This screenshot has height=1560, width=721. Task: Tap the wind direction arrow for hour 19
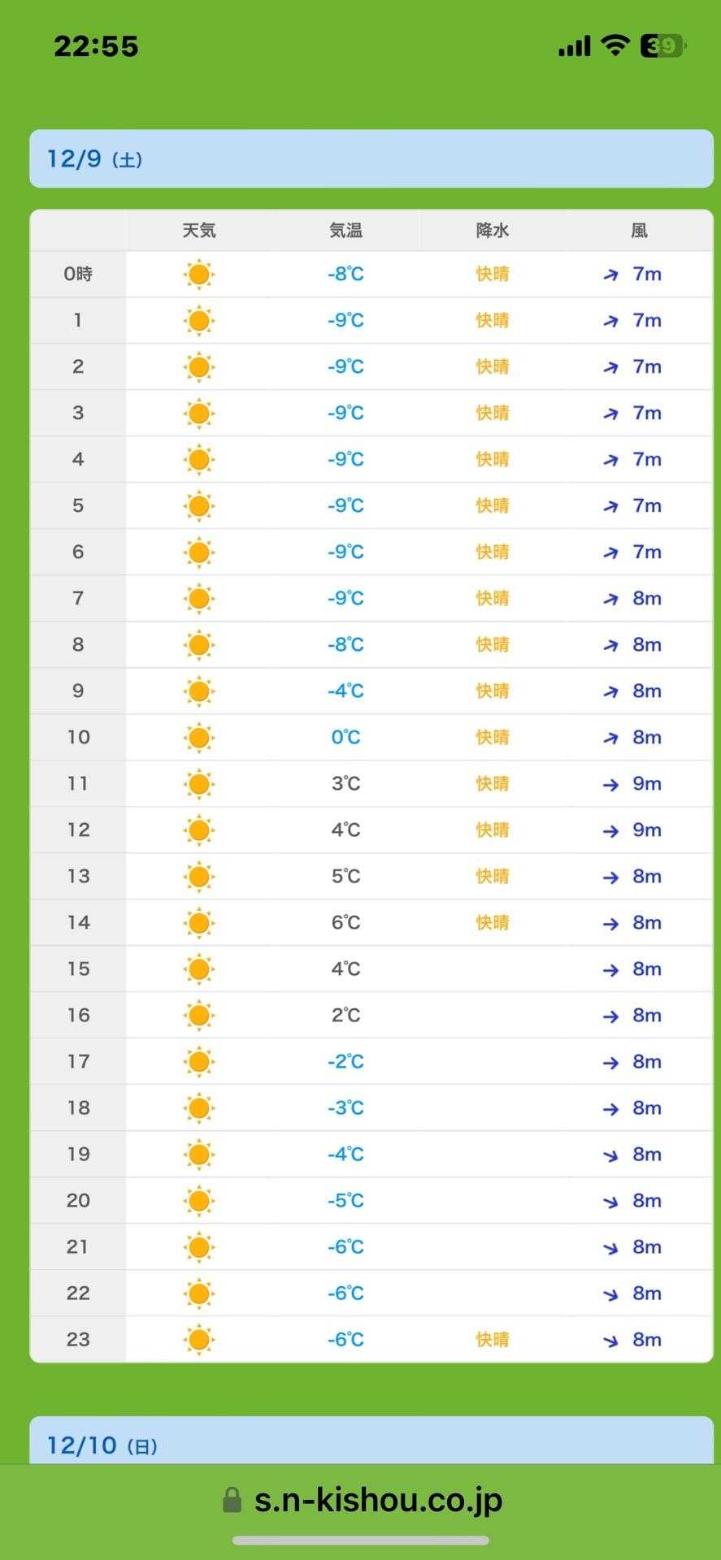[x=610, y=1155]
